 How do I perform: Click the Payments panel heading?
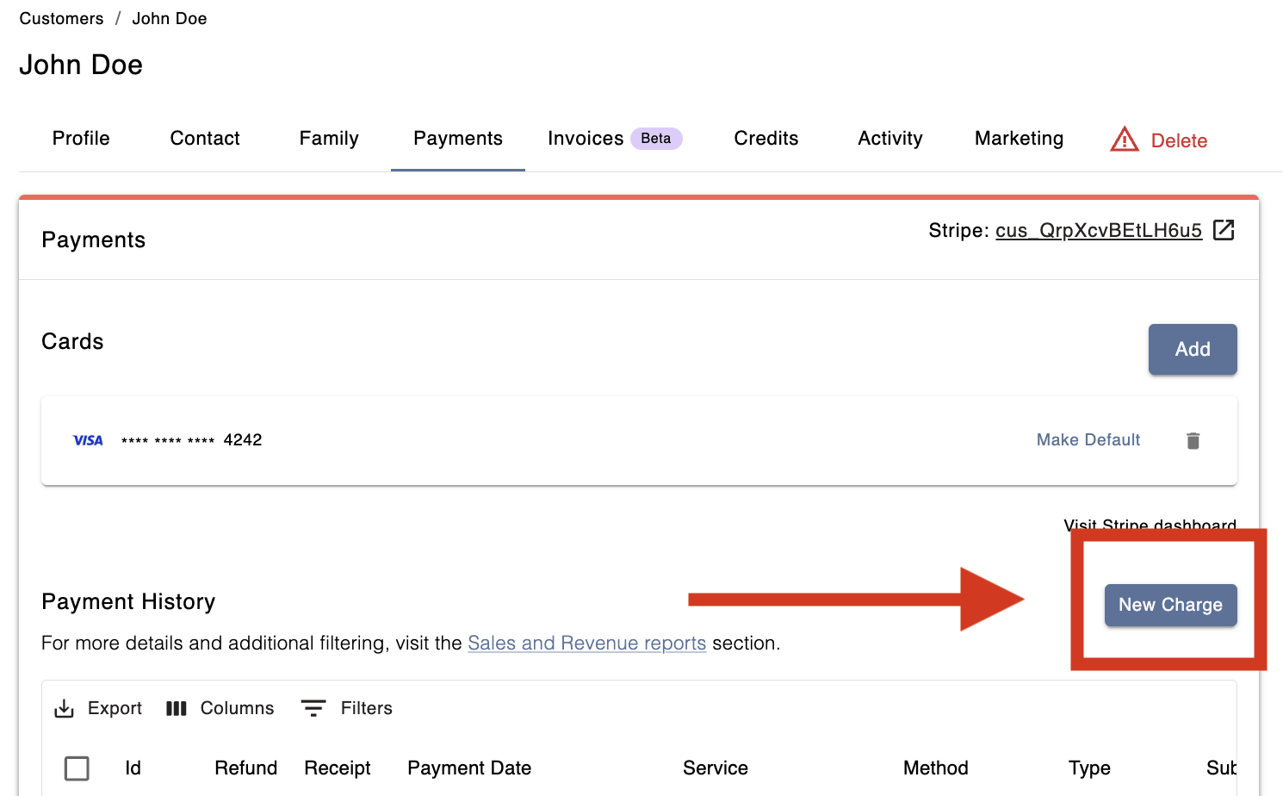(94, 239)
